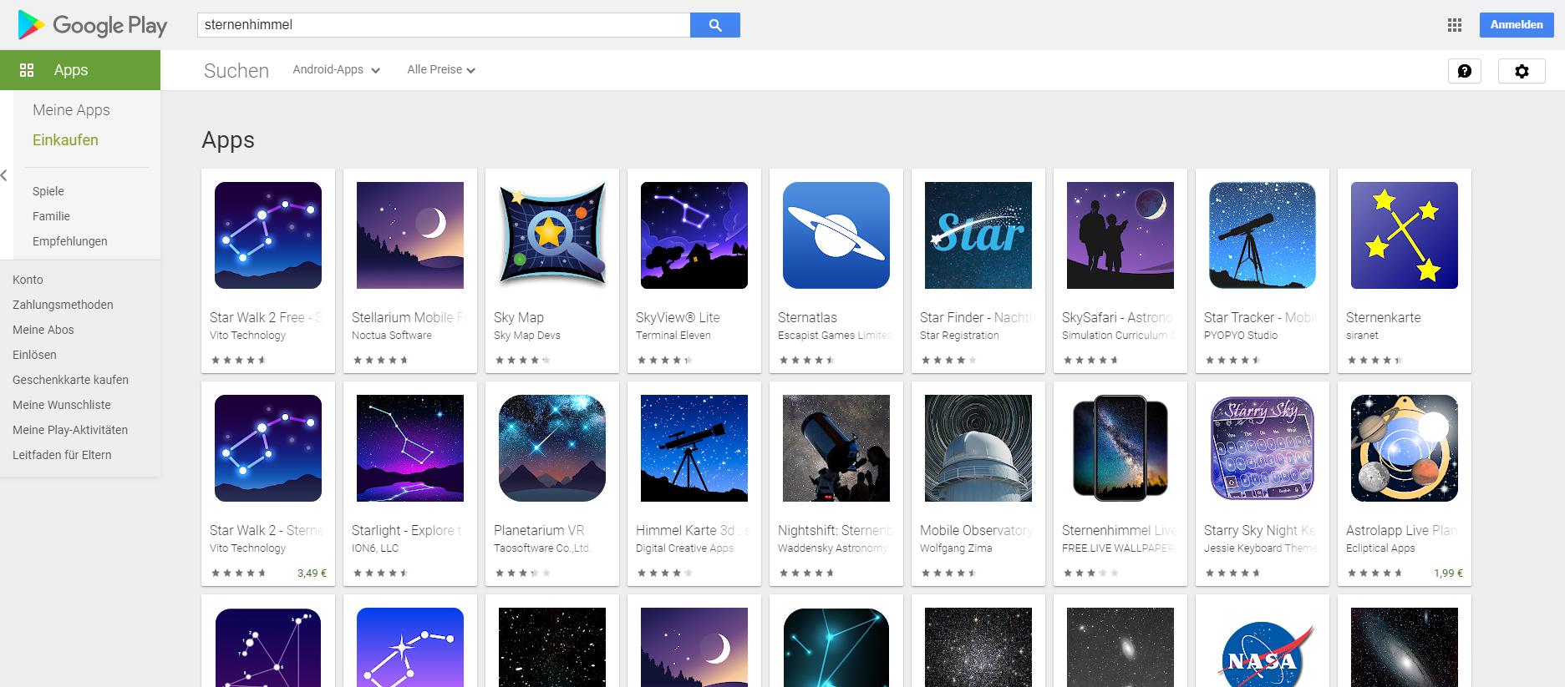Click the blue search magnifier button
Viewport: 1565px width, 687px height.
pyautogui.click(x=714, y=25)
